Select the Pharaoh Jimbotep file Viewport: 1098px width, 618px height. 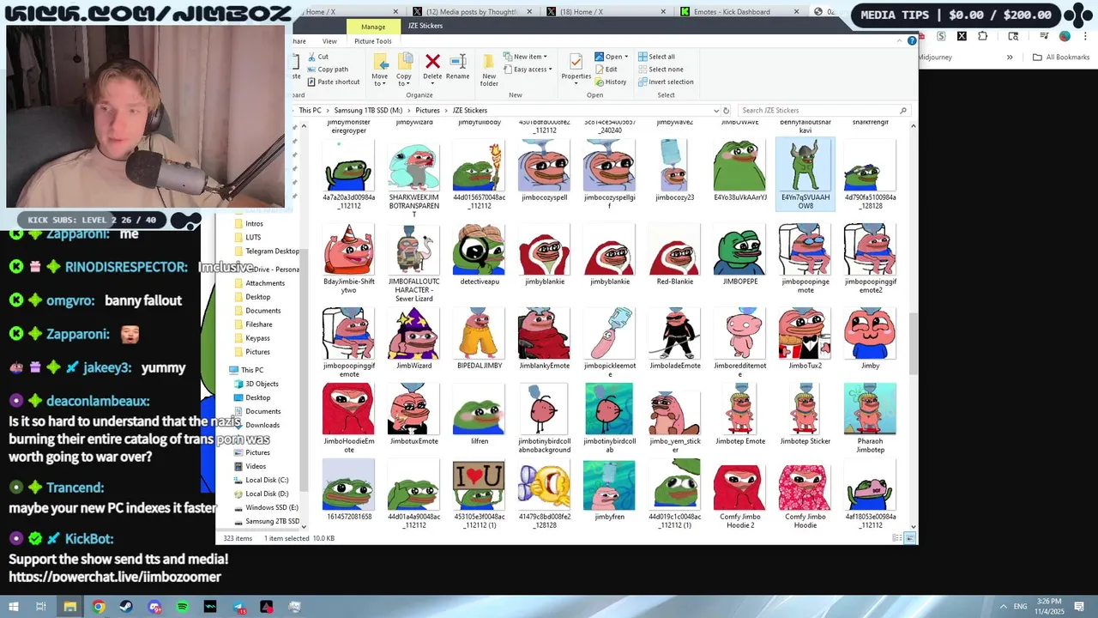(870, 418)
